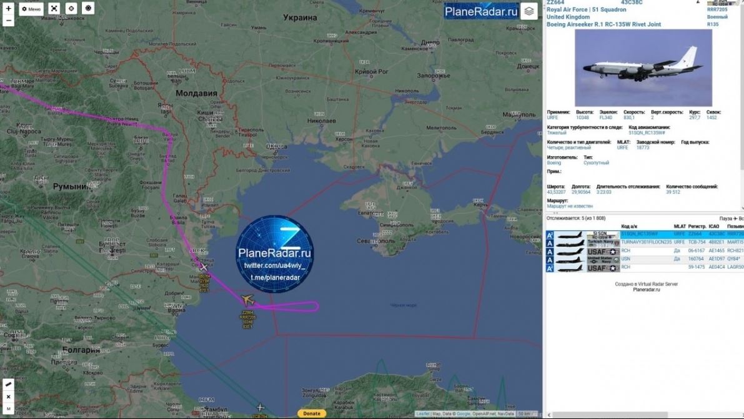Click the X button below the ruler tool
The width and height of the screenshot is (744, 419).
tap(8, 397)
